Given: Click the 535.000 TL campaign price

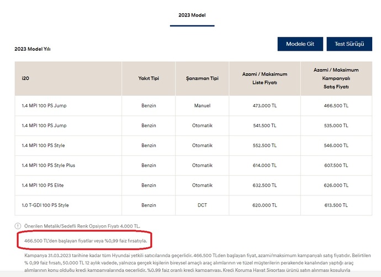Looking at the screenshot, I should [x=336, y=126].
